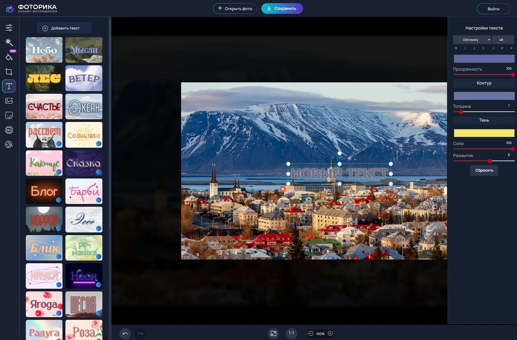Click Открыть фото in top bar
Screen dimensions: 517x340
click(x=235, y=9)
